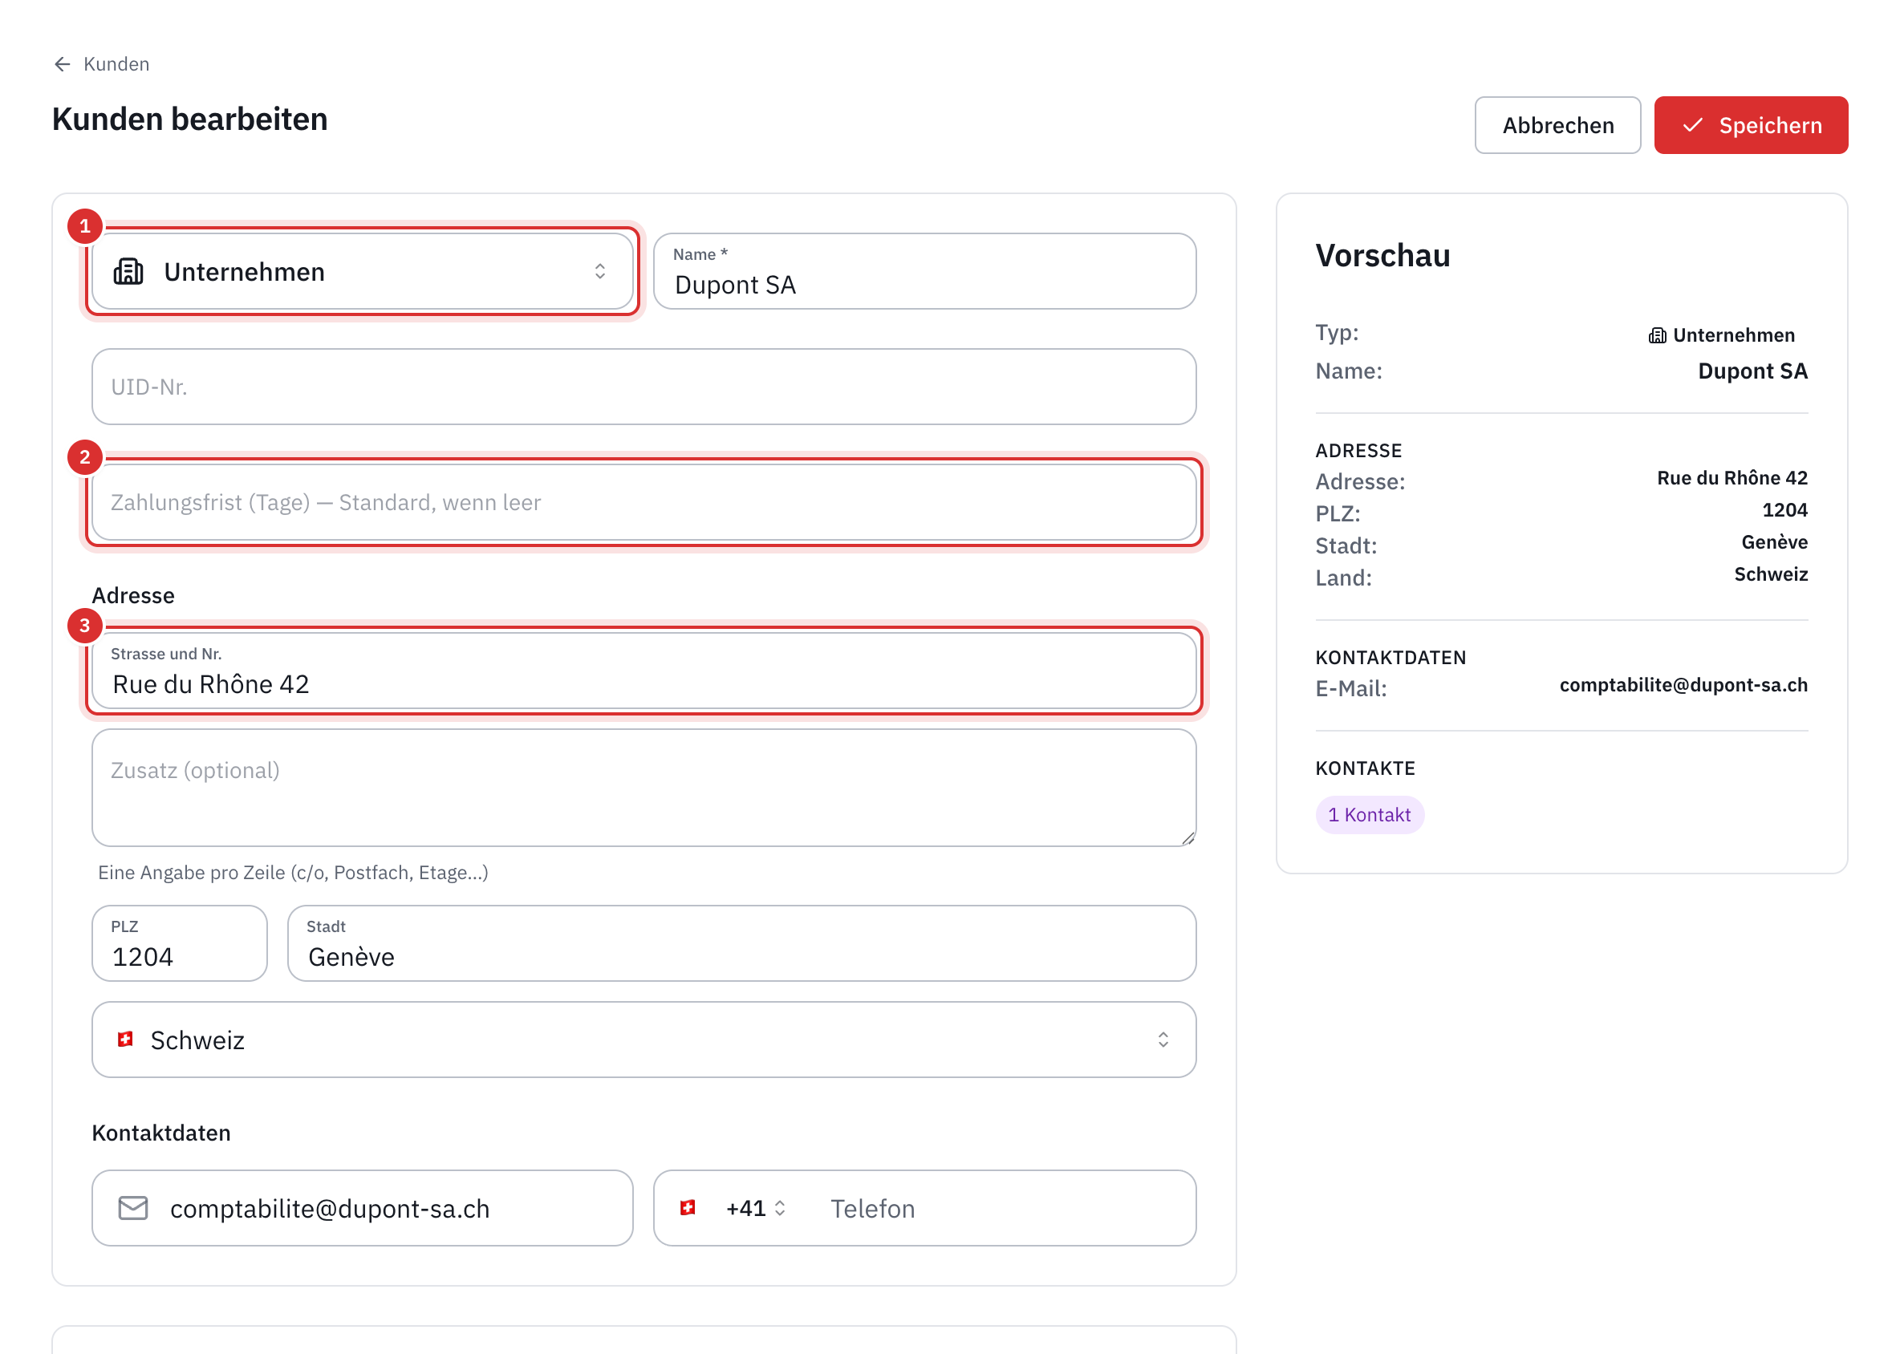Click the Swiss flag icon in country selector
This screenshot has height=1354, width=1900.
[x=126, y=1039]
